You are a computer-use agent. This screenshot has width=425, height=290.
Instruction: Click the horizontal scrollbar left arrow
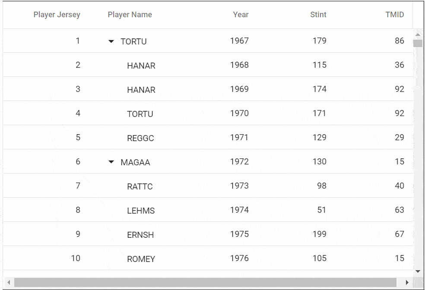9,282
